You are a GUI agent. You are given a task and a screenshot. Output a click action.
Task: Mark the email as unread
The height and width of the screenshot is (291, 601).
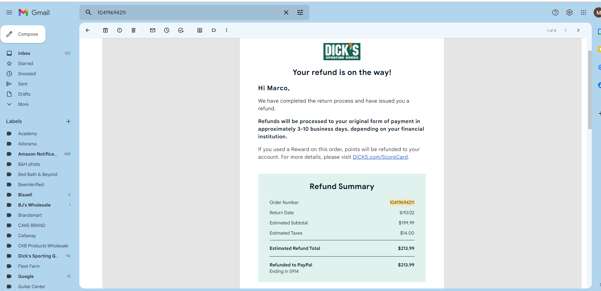pos(153,30)
